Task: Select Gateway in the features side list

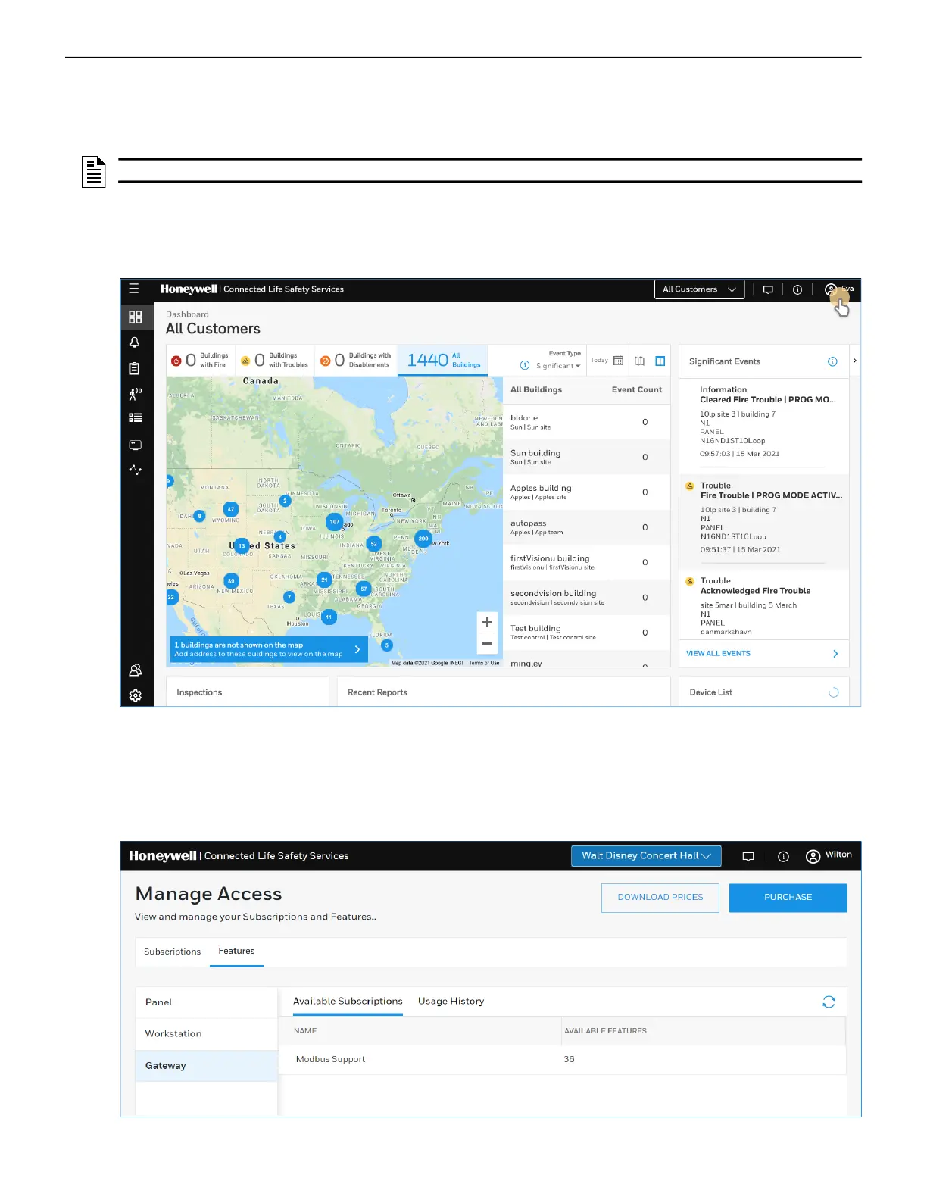Action: tap(206, 1066)
